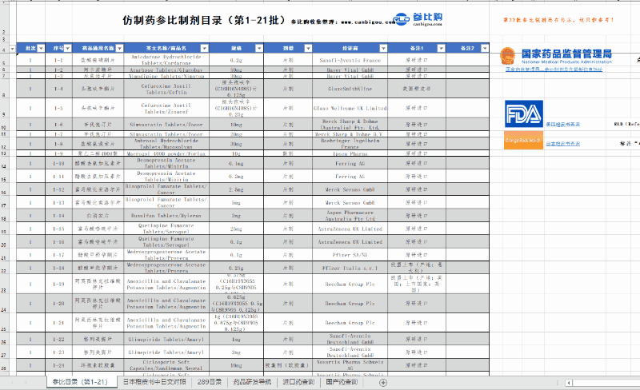Select cell Cefuroxime Axetil Tablets/Zinacef
Image resolution: width=640 pixels, height=390 pixels.
pos(166,108)
